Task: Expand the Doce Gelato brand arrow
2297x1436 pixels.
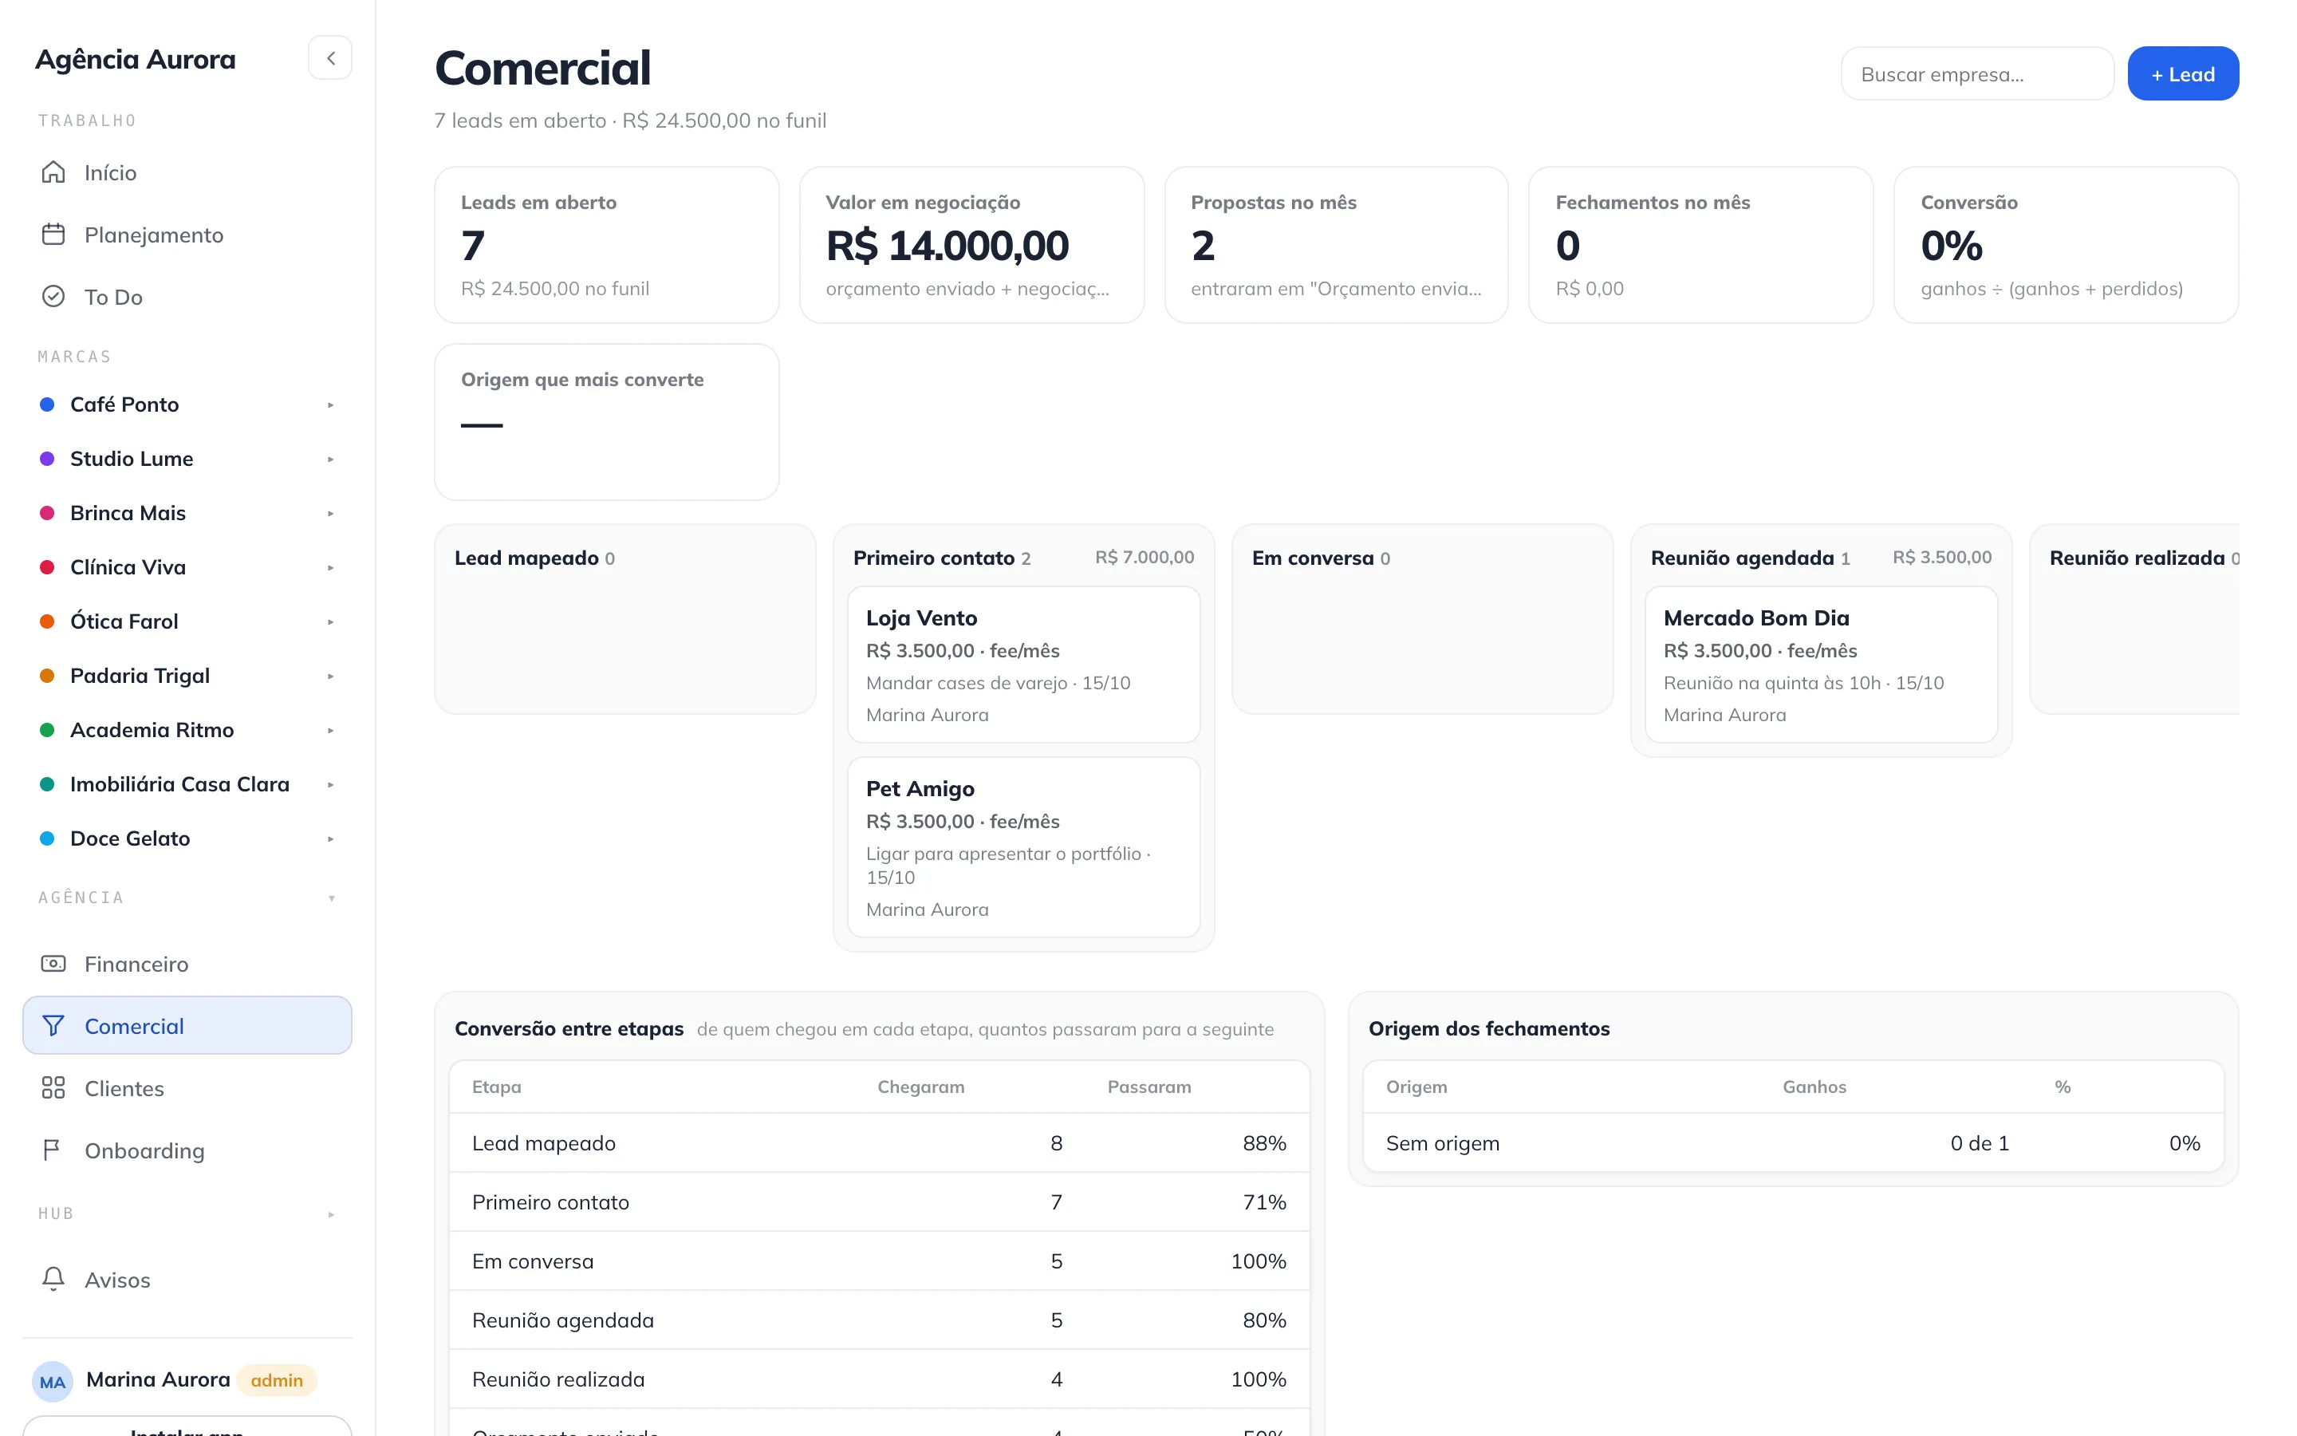Action: tap(330, 838)
